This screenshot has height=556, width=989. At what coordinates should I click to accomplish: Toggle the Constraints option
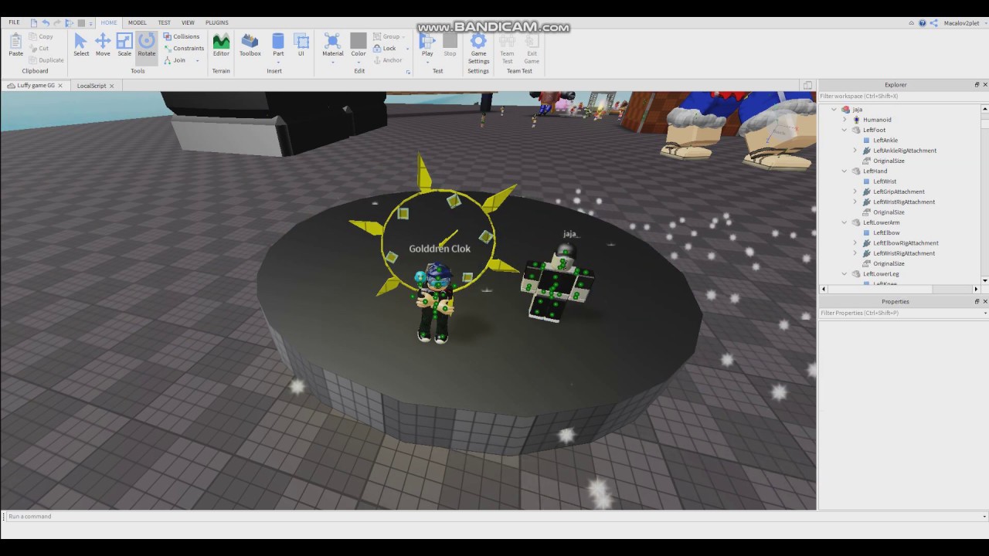(x=184, y=48)
